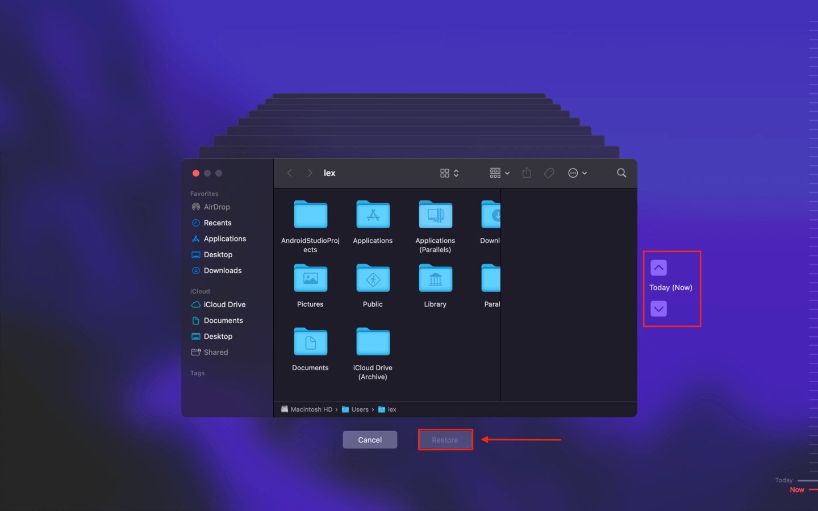The image size is (818, 511).
Task: Click the Share icon in the toolbar
Action: pyautogui.click(x=527, y=173)
